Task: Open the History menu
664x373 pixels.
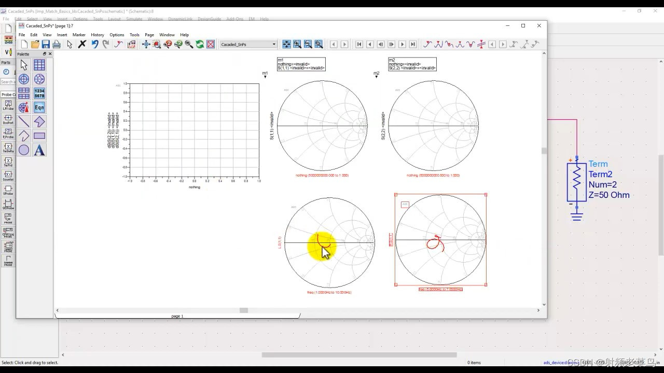Action: pos(98,35)
